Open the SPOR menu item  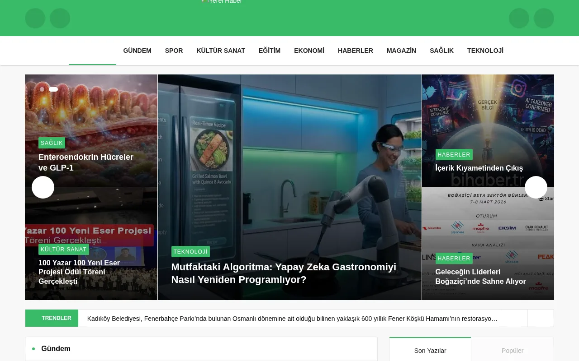(x=174, y=51)
